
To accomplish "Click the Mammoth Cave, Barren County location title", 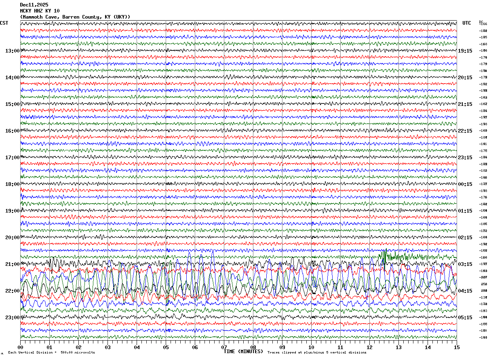I will [x=75, y=17].
